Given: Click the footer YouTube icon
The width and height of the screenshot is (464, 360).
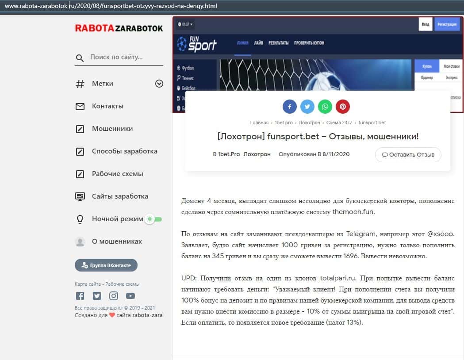Looking at the screenshot, I should [x=130, y=296].
